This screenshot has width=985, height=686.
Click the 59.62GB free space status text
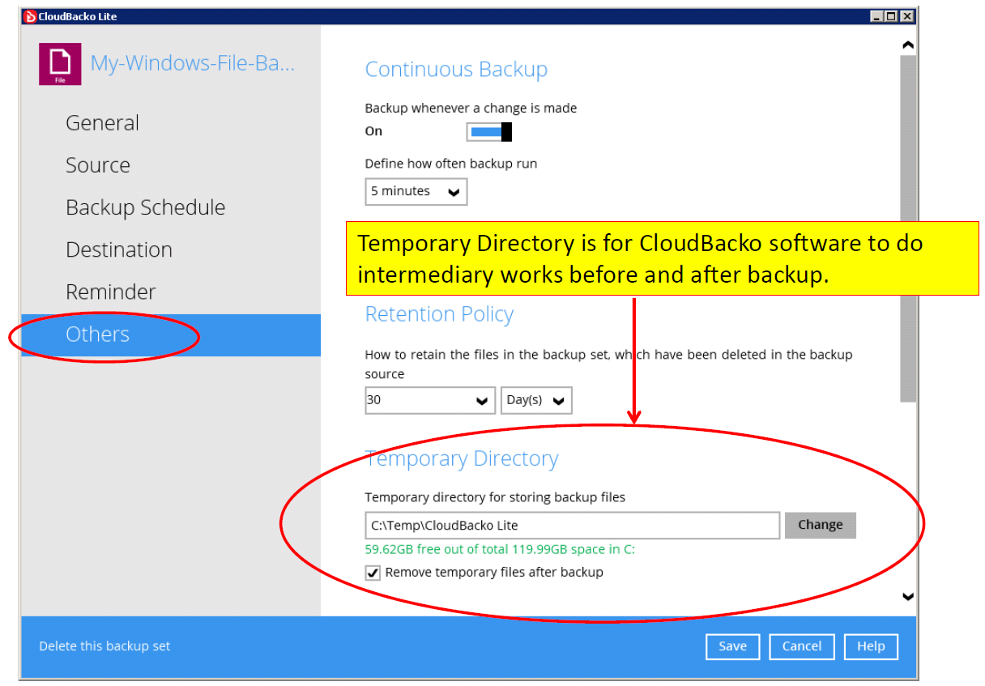pos(500,549)
